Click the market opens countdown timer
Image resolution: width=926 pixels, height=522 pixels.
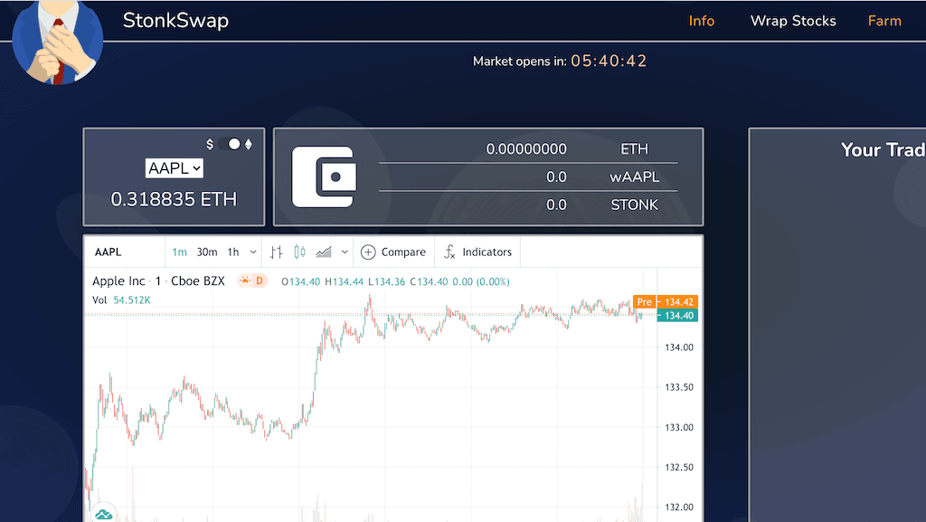pos(609,61)
